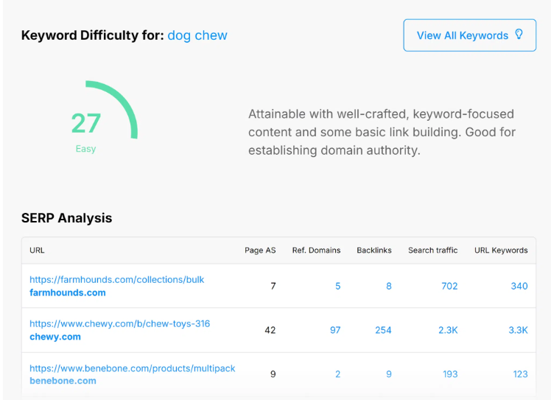Click the URL column header
The height and width of the screenshot is (400, 551).
37,250
